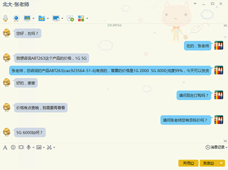
Task: Open the window menu triangle in title bar
Action: [195, 4]
